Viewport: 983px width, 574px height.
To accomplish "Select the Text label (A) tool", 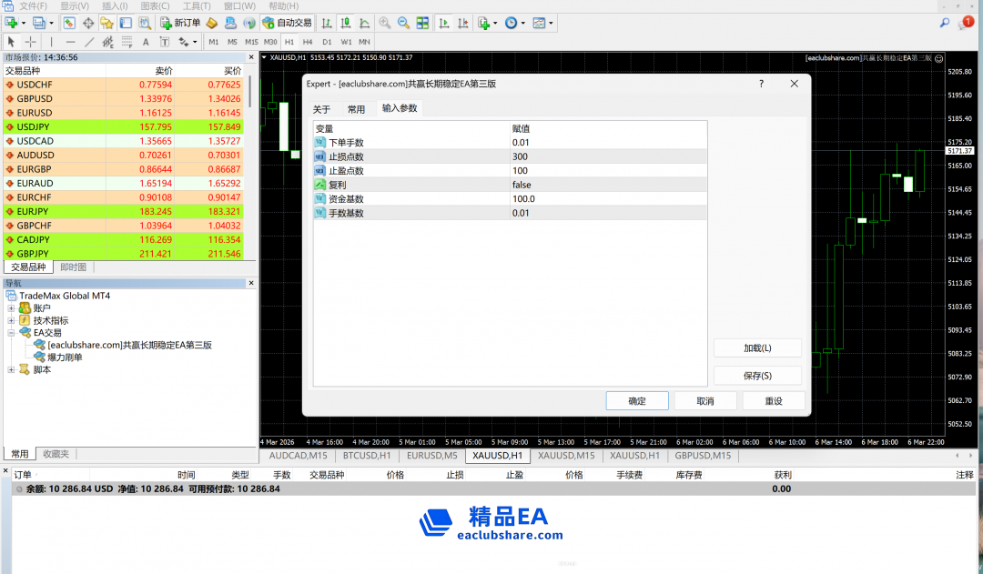I will (x=146, y=42).
